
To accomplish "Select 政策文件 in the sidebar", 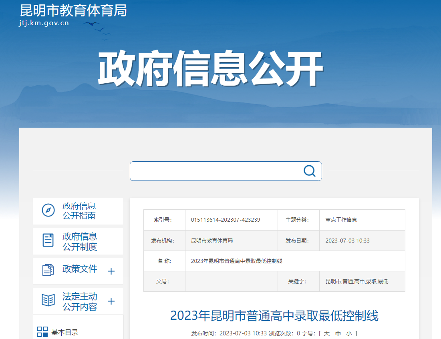I will pyautogui.click(x=80, y=269).
